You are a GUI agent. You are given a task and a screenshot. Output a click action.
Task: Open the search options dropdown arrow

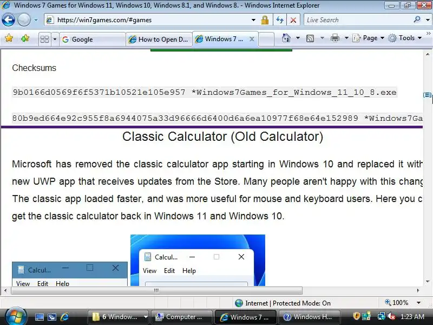point(428,20)
